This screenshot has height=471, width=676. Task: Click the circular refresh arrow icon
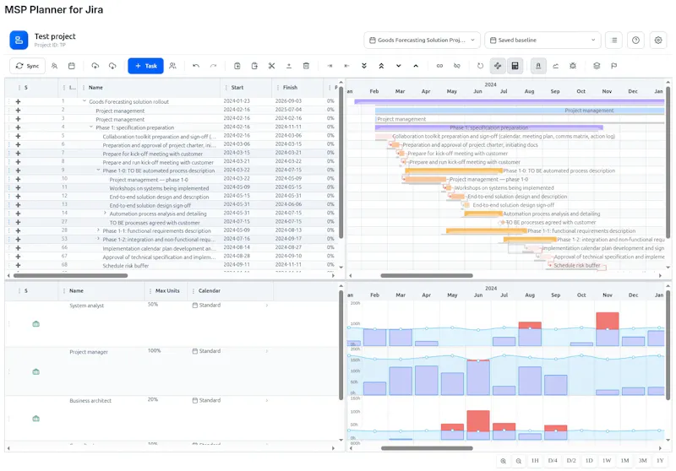(x=480, y=66)
